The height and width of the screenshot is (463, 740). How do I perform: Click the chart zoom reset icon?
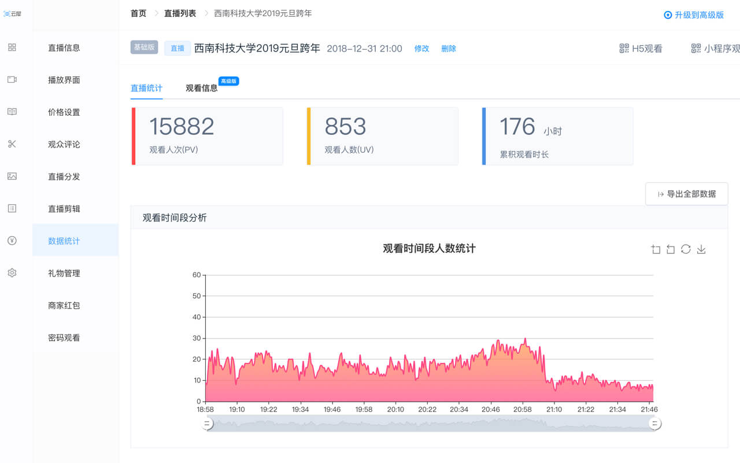[x=671, y=249]
